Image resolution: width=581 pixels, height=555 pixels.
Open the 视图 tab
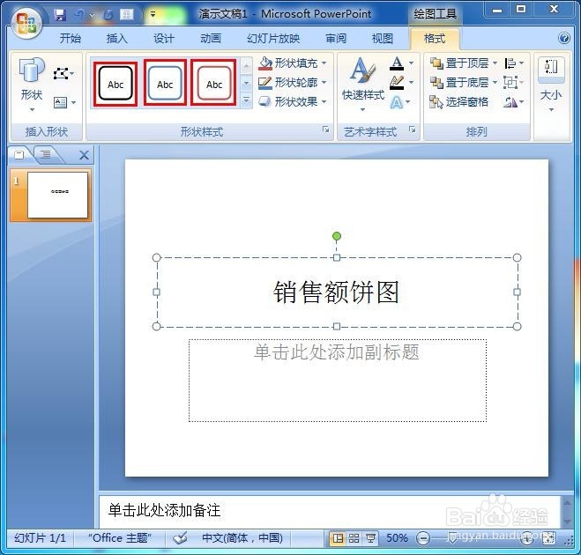(383, 38)
